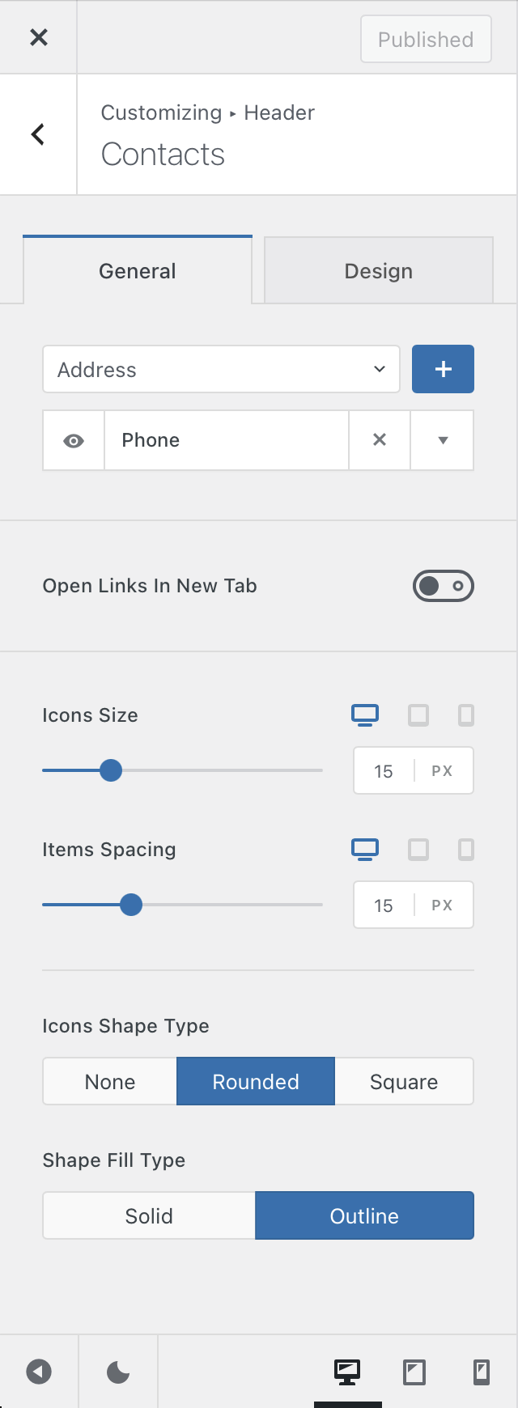Set Shape Fill Type to Solid

pyautogui.click(x=149, y=1216)
